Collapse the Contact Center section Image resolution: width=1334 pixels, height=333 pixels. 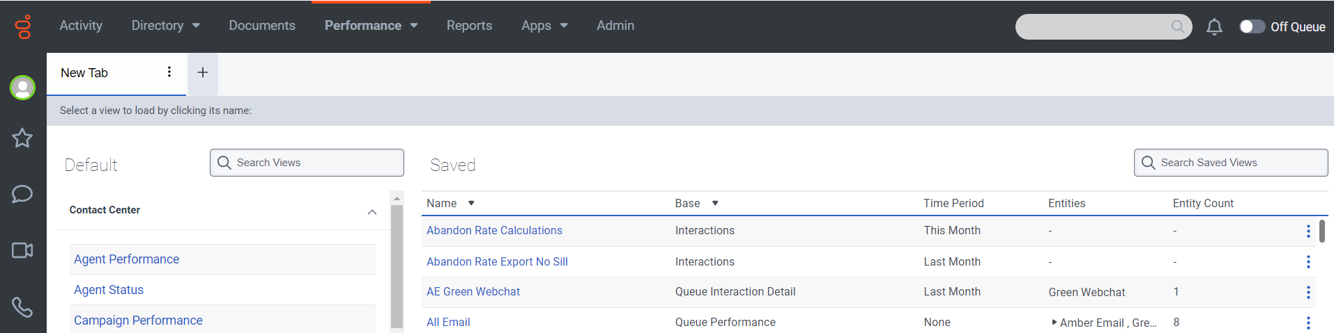point(372,211)
